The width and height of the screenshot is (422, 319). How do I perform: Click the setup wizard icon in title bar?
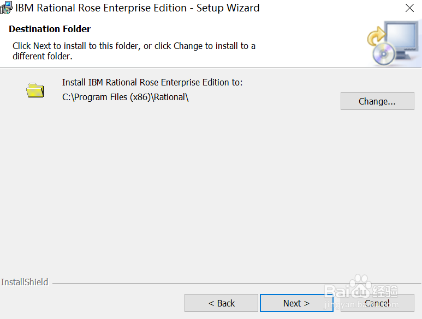coord(6,8)
